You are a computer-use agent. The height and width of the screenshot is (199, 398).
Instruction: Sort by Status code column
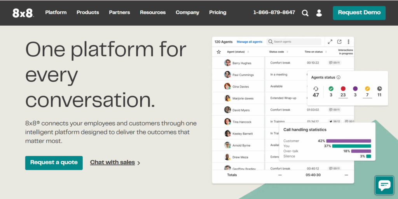click(279, 52)
